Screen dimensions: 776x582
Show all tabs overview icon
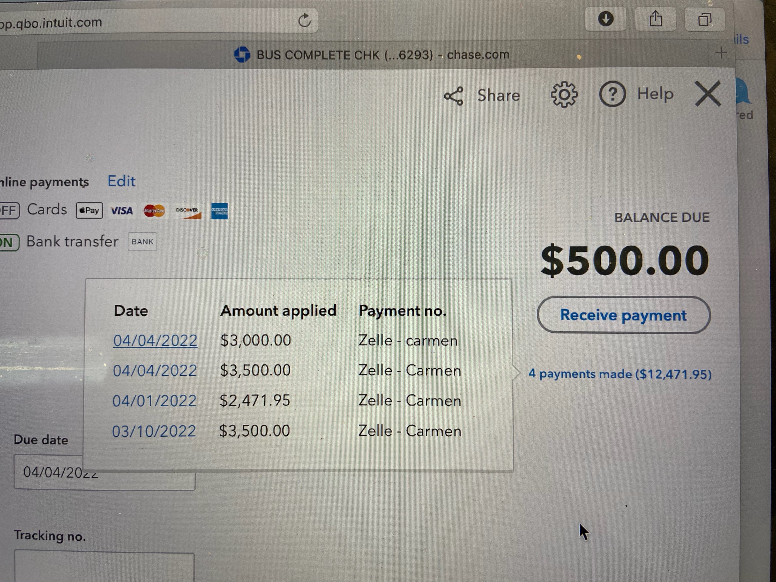[x=705, y=19]
